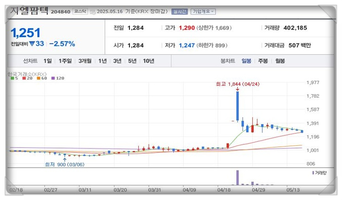Click the 806 price axis label
Screen dimensions: 342x200
pyautogui.click(x=311, y=164)
